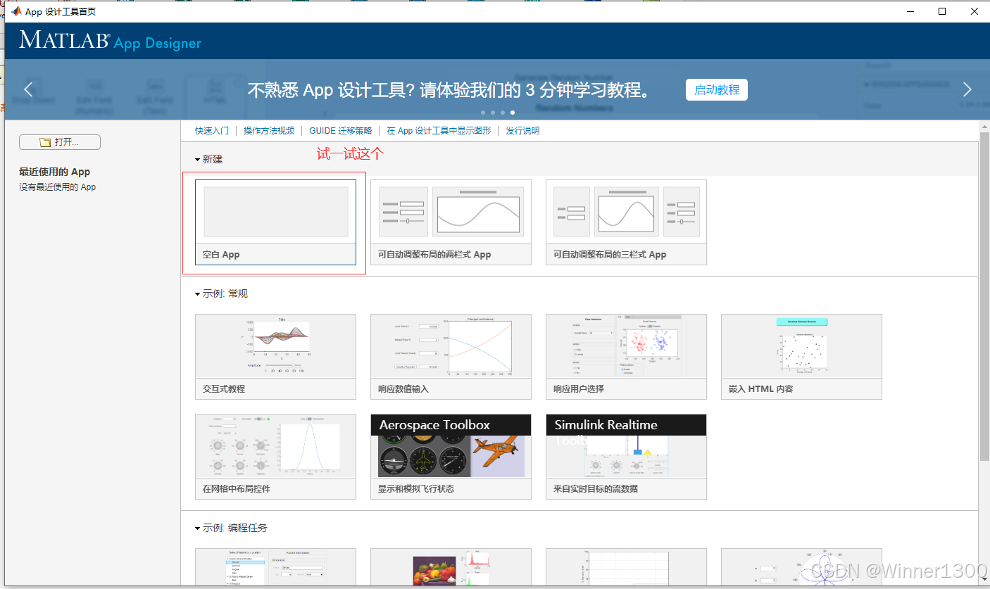The width and height of the screenshot is (990, 589).
Task: Collapse the 示例: 编程任务 section
Action: (x=198, y=528)
